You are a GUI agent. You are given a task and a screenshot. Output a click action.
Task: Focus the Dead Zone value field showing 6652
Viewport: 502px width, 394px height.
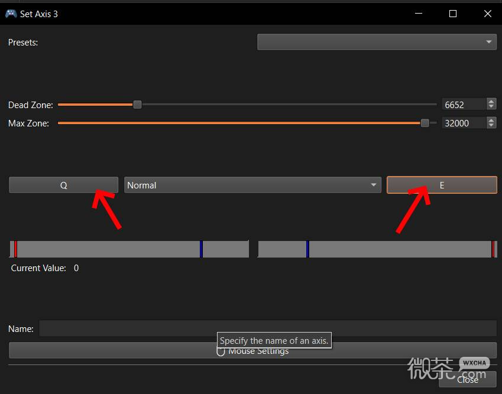464,105
